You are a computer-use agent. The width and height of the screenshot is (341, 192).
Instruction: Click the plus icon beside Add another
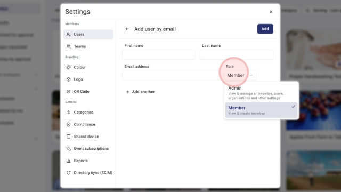128,92
